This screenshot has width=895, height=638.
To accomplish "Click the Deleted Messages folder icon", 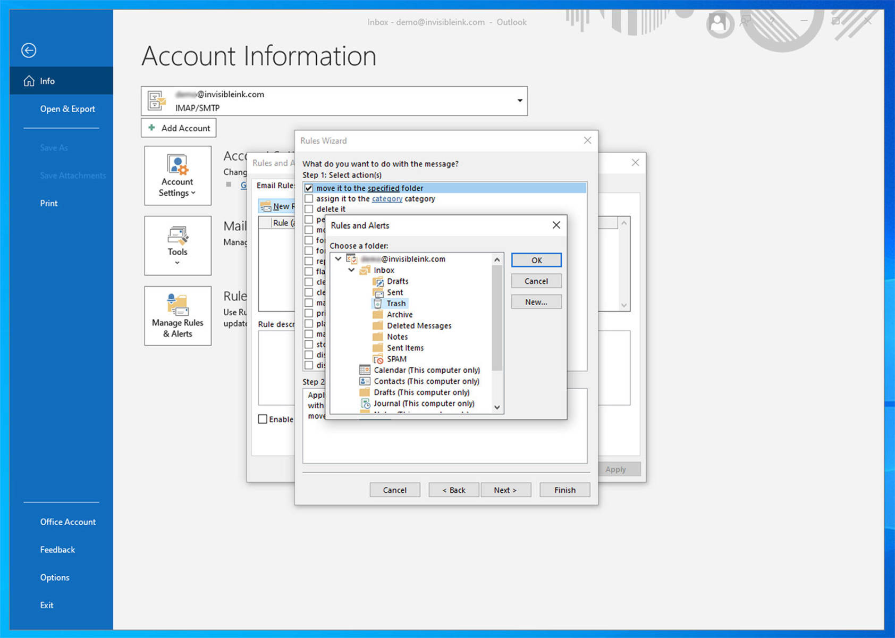I will tap(378, 325).
